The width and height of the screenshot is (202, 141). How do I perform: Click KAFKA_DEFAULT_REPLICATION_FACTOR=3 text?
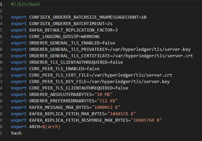tap(73, 30)
